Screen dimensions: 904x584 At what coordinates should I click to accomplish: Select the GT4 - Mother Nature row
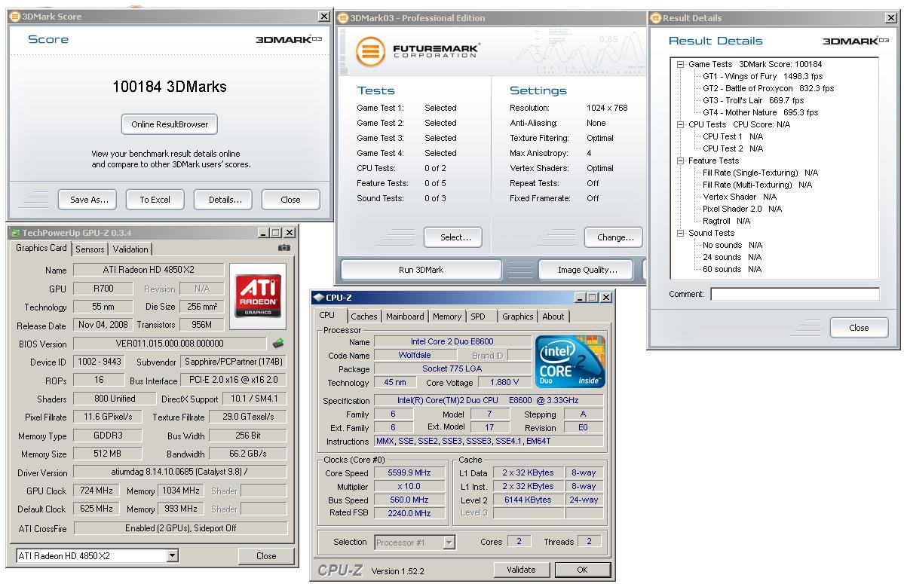tap(760, 113)
